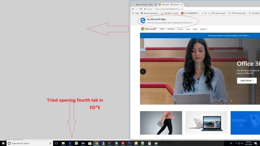Screen dimensions: 260x146
Task: Open Task View from the taskbar
Action: coord(56,143)
